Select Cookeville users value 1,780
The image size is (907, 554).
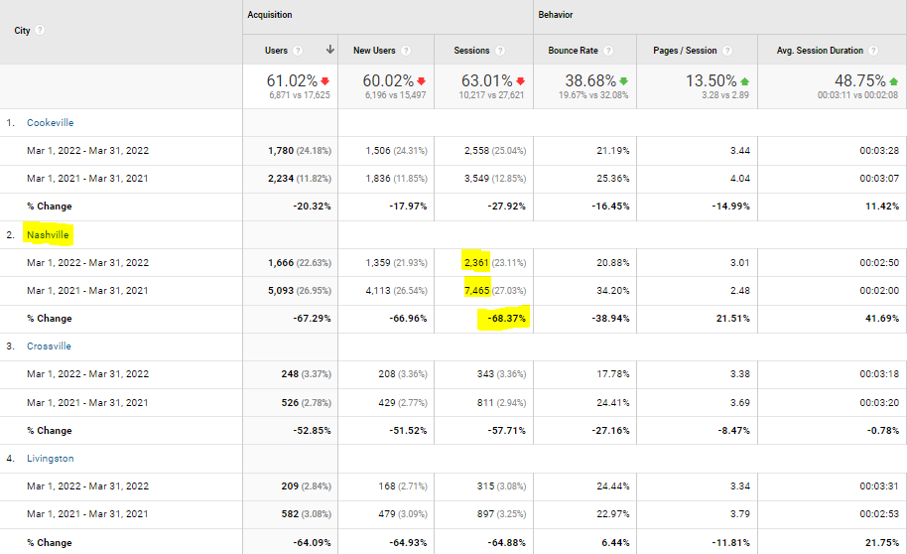click(x=281, y=151)
